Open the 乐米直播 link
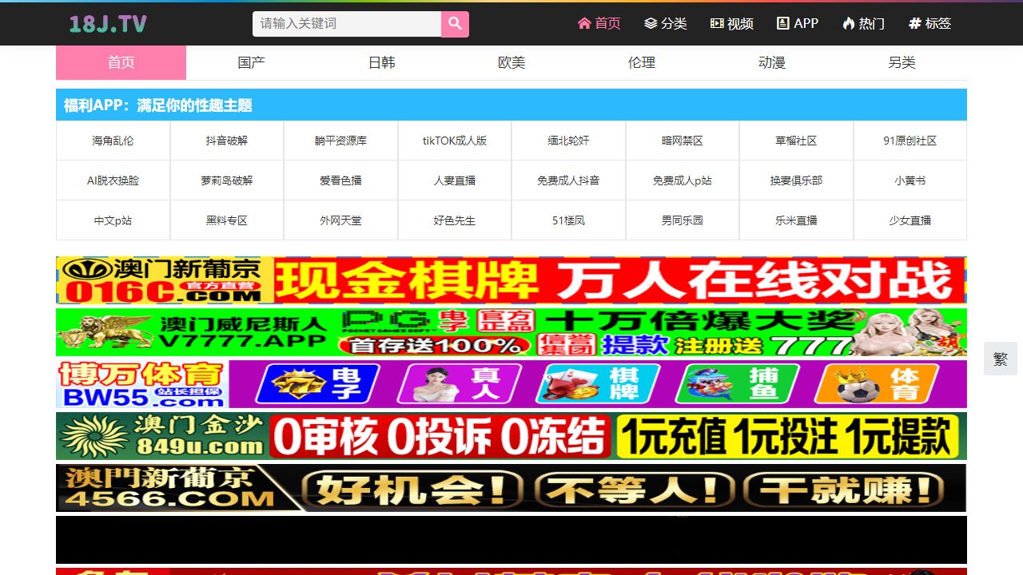This screenshot has width=1023, height=575. pyautogui.click(x=796, y=220)
